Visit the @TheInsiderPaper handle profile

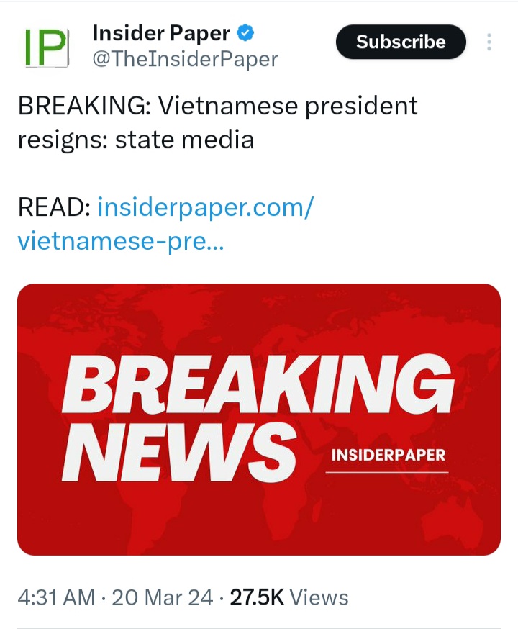185,59
